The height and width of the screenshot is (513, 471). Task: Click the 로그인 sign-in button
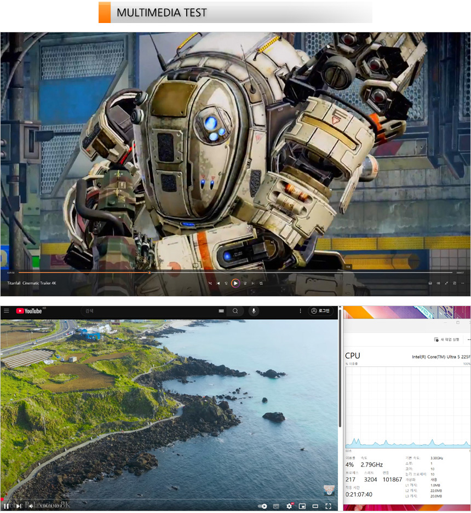coord(320,311)
